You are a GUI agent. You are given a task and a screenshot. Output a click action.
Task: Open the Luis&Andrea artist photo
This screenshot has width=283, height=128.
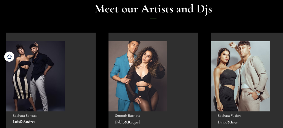coord(35,76)
